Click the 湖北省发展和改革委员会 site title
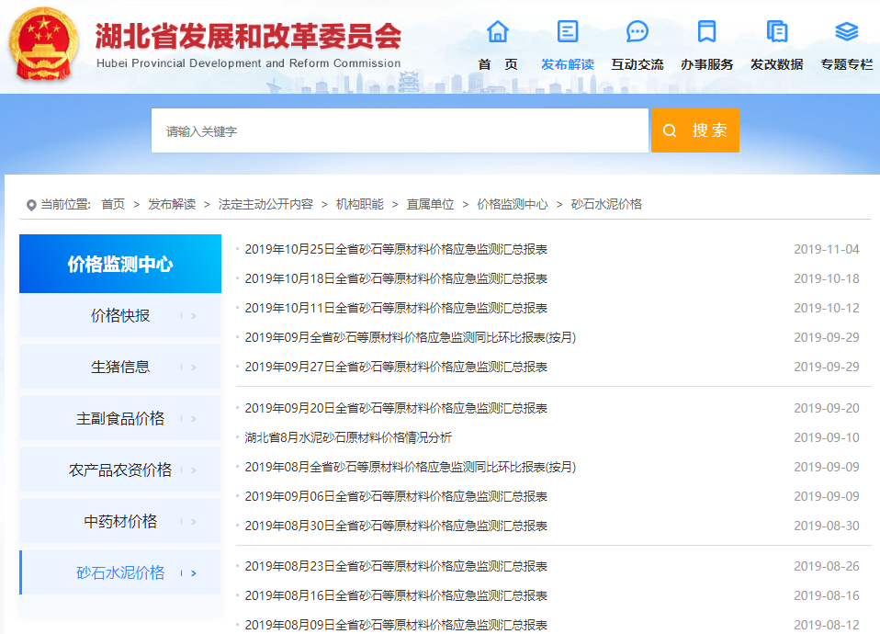Screen dimensions: 880x634 coord(249,36)
